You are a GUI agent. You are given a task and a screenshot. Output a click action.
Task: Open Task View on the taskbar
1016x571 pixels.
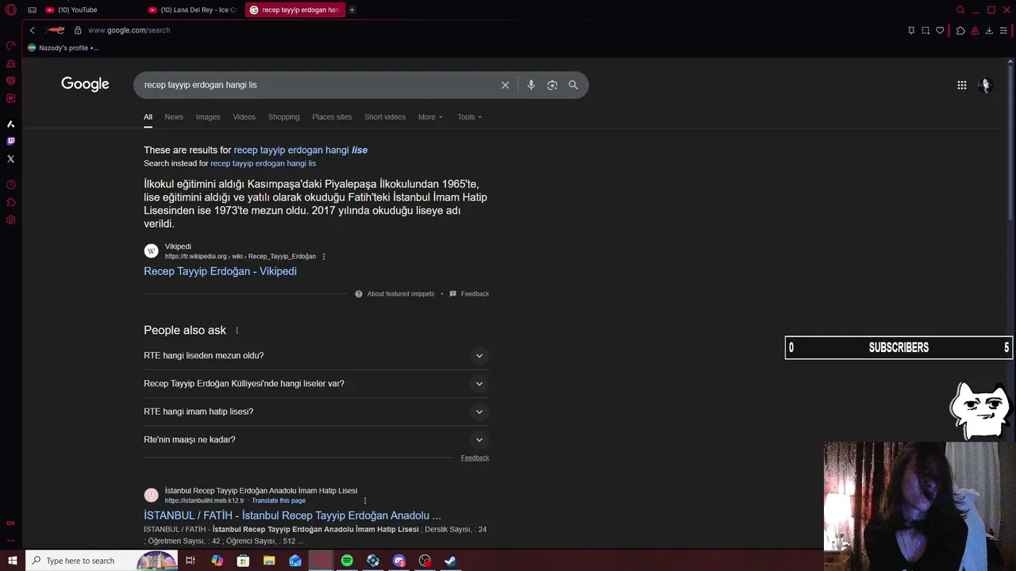(190, 561)
